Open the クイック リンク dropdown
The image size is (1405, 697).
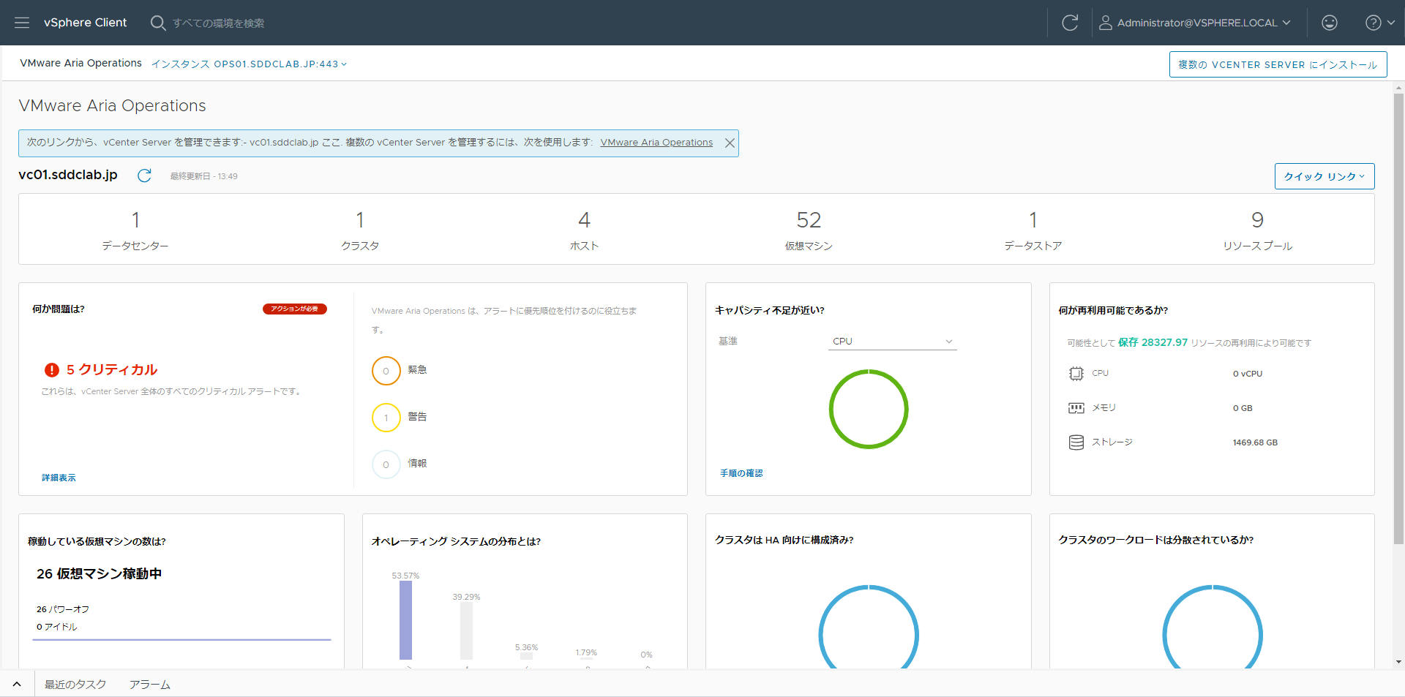[1325, 176]
